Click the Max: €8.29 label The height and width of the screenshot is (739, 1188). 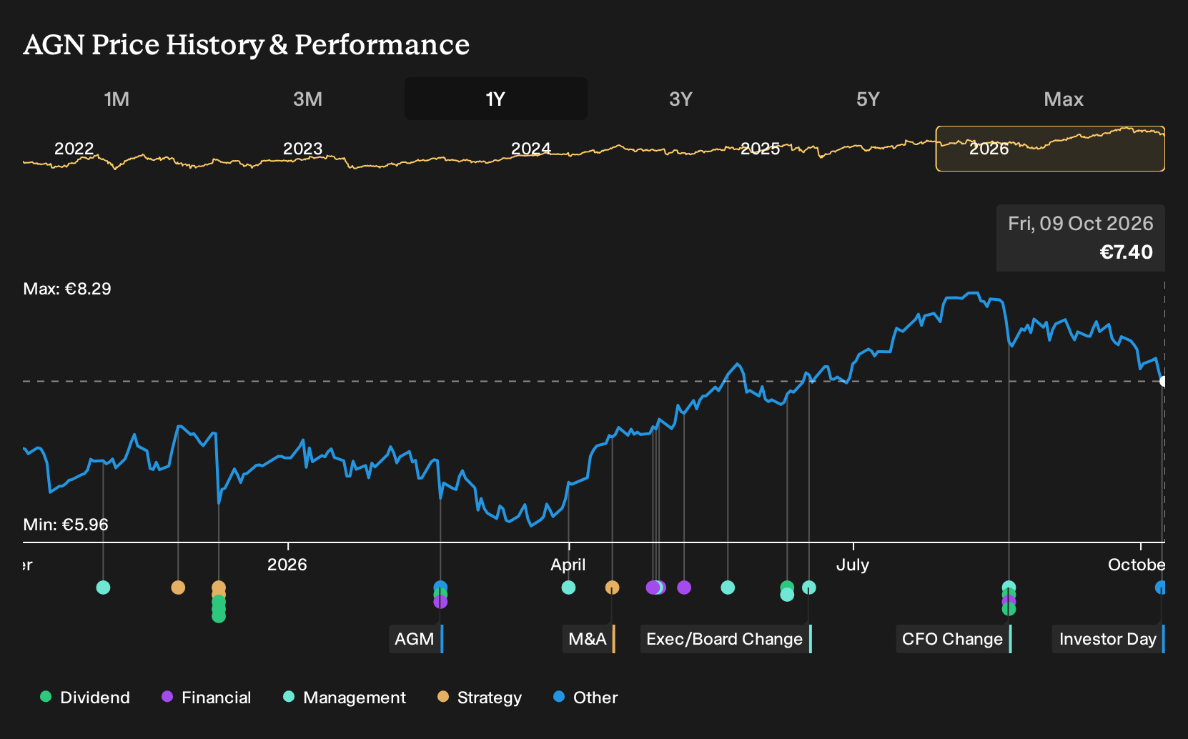pos(67,289)
